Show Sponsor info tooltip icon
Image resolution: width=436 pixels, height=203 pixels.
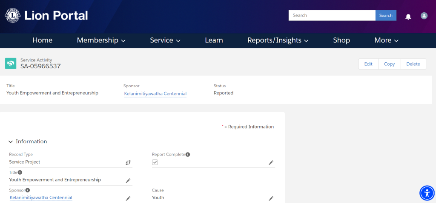click(x=28, y=190)
